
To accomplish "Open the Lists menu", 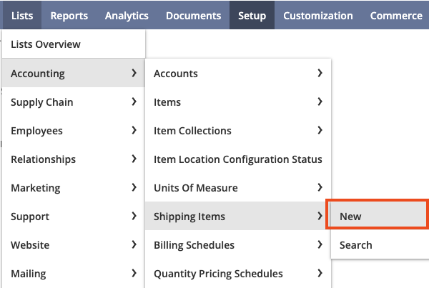I will (x=22, y=15).
